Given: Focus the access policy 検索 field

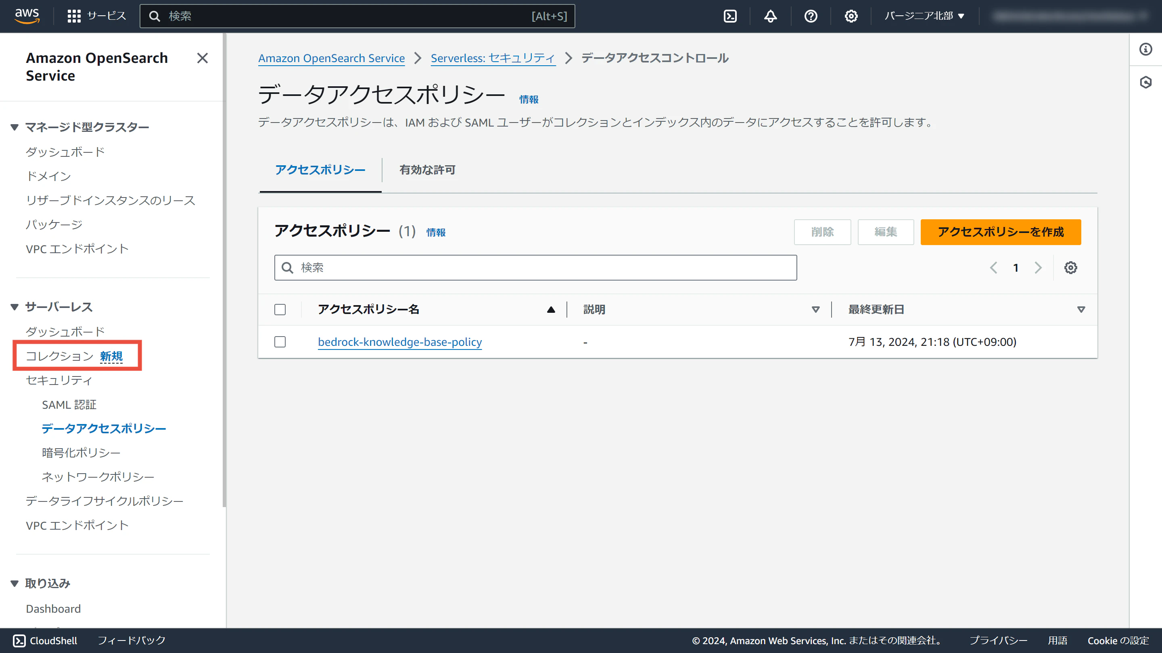Looking at the screenshot, I should (x=535, y=268).
